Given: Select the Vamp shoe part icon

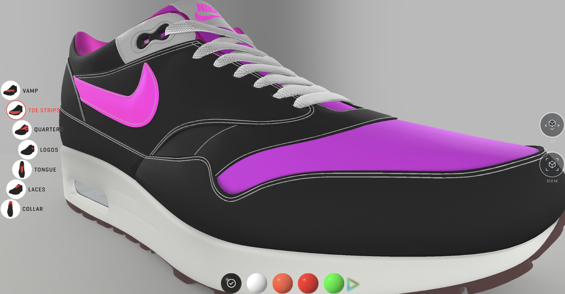Looking at the screenshot, I should [10, 91].
